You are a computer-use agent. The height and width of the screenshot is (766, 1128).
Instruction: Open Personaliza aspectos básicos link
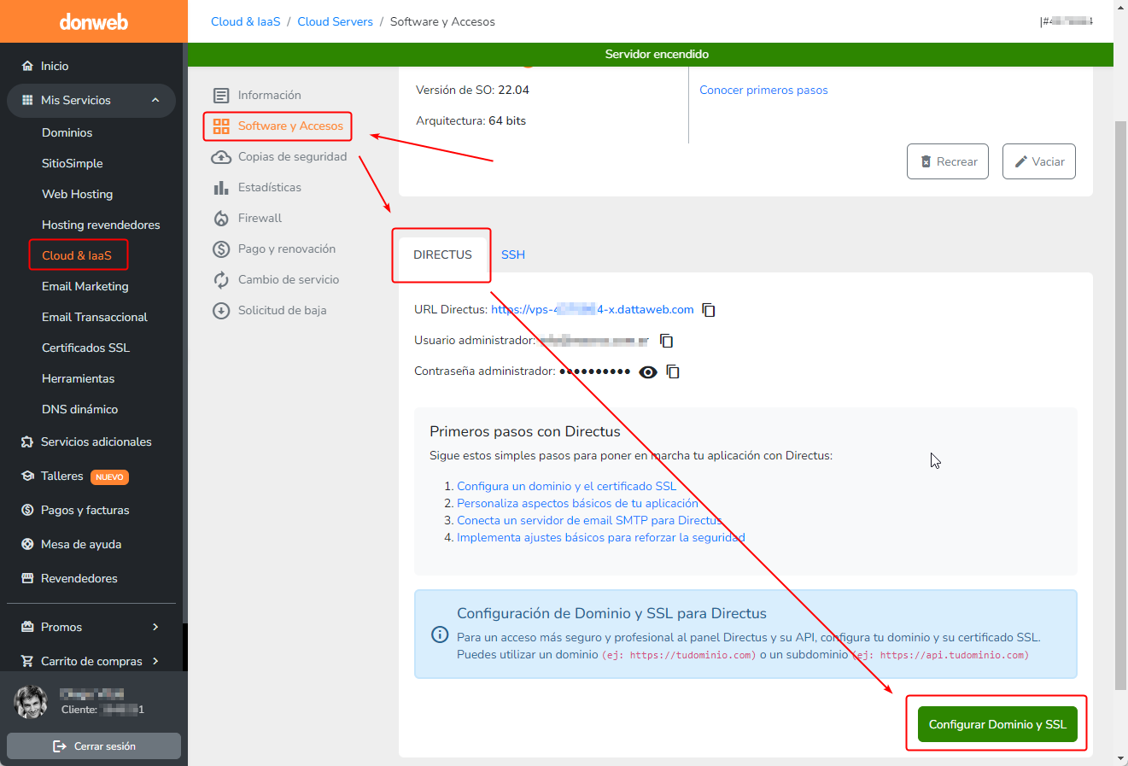point(577,503)
